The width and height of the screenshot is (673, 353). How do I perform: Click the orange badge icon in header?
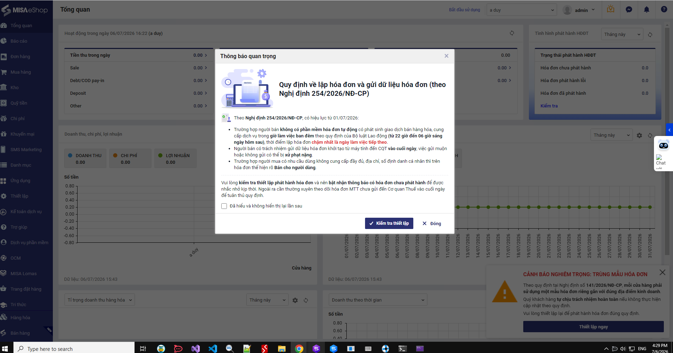pyautogui.click(x=611, y=9)
